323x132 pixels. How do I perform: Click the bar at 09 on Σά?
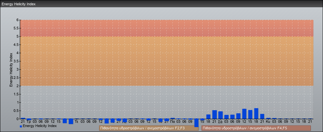click(238, 116)
